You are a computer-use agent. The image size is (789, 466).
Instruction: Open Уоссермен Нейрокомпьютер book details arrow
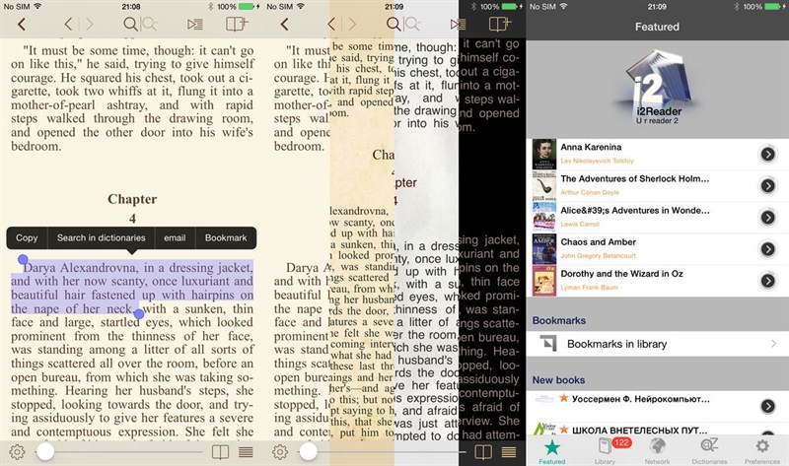(767, 406)
